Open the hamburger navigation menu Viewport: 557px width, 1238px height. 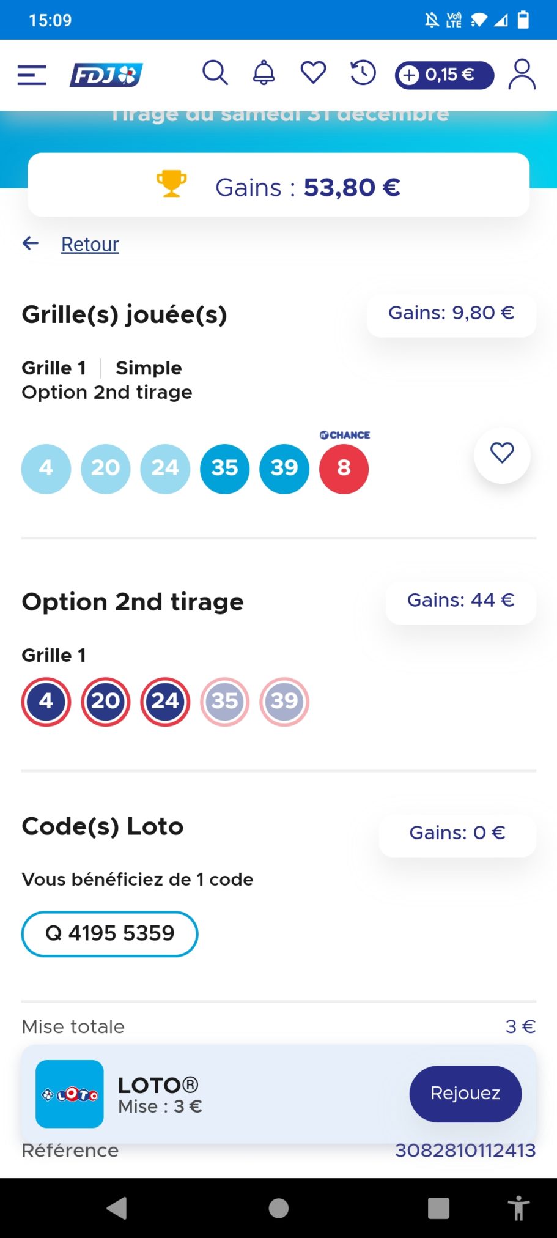click(32, 75)
